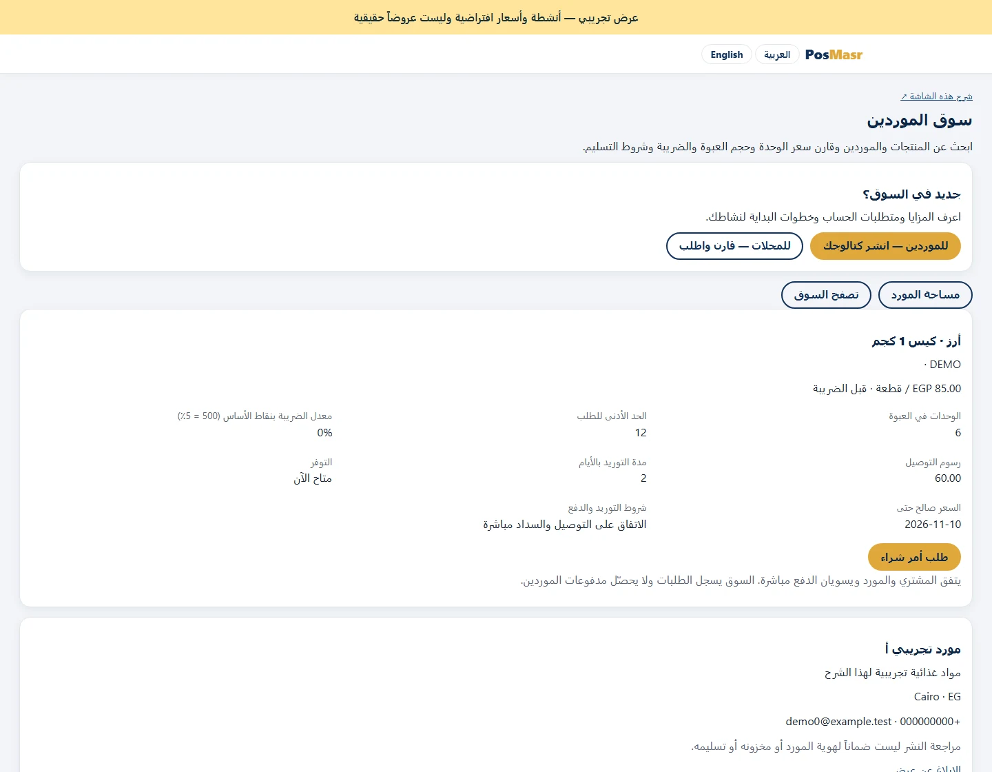
Task: Click the label التوفر
Action: coord(321,463)
